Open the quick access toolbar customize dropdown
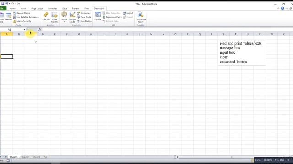The height and width of the screenshot is (164, 293). point(19,4)
